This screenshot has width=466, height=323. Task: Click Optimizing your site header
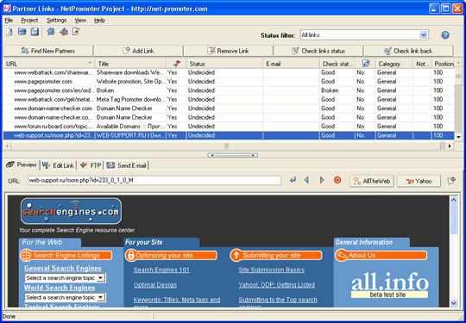pyautogui.click(x=171, y=255)
